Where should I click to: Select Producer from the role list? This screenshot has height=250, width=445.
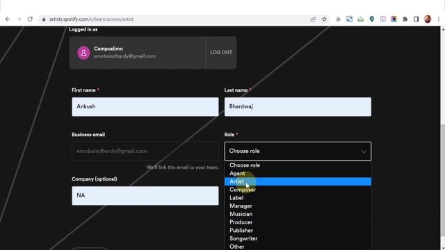click(x=298, y=222)
